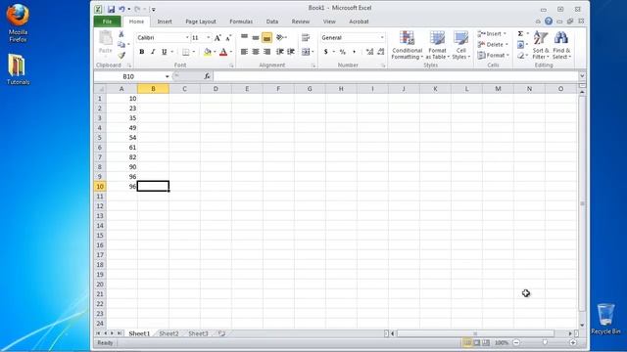
Task: Set Middle Align for cell
Action: [256, 37]
